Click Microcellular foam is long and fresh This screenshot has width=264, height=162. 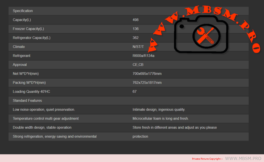(161, 119)
